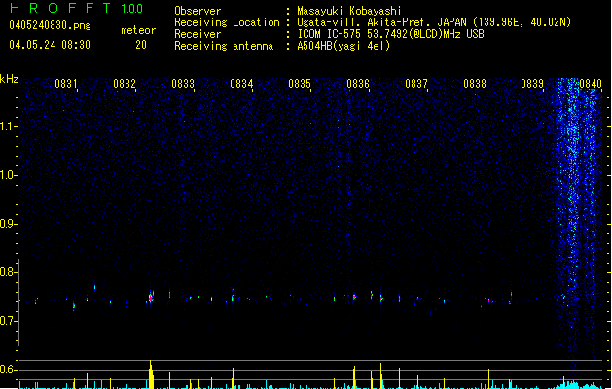Click the Ogata-vill. Akita-Pref. JAPAN location text
Image resolution: width=612 pixels, height=389 pixels.
click(x=434, y=22)
